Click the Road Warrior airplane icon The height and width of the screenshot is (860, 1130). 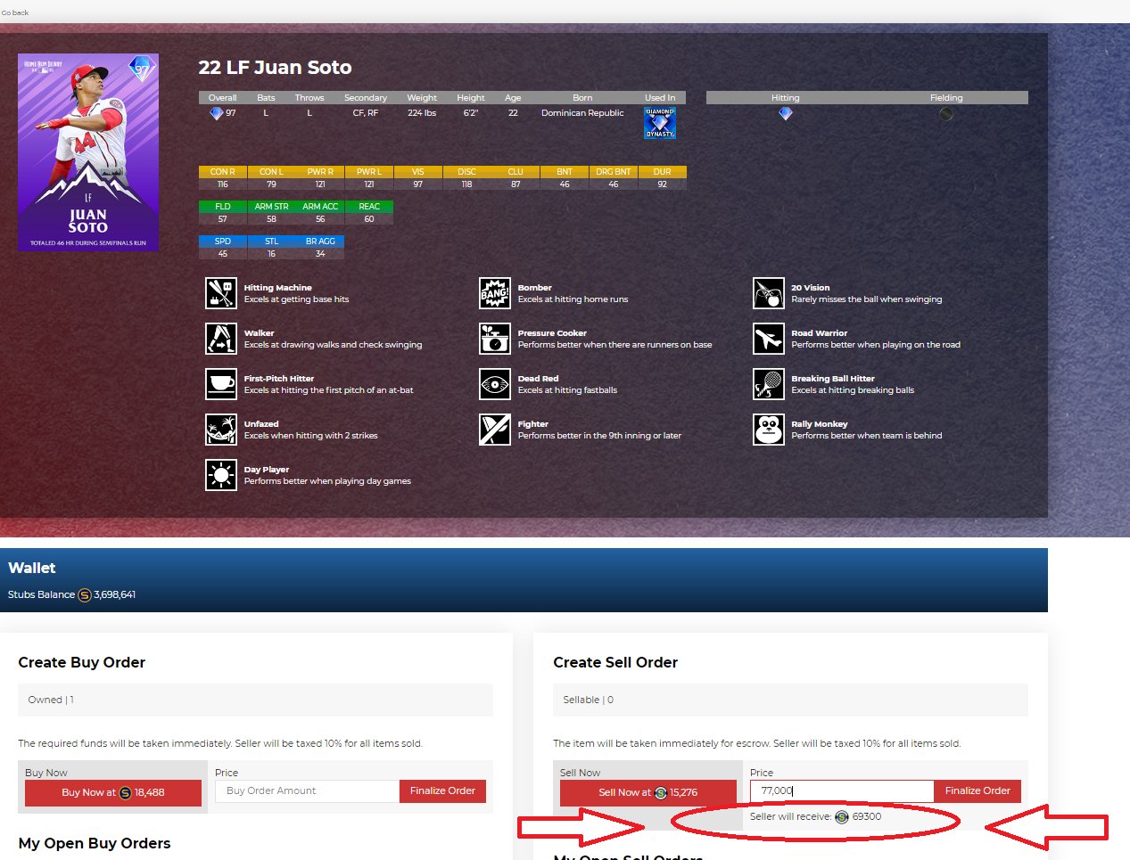point(768,339)
